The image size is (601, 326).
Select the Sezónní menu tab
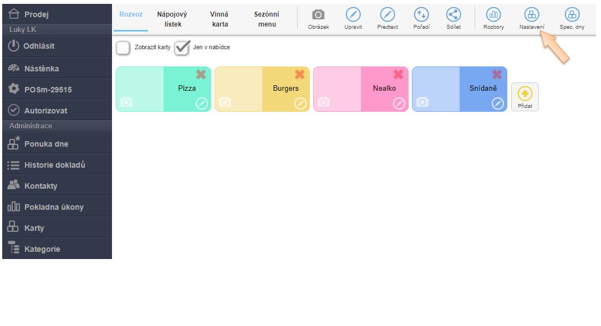267,19
